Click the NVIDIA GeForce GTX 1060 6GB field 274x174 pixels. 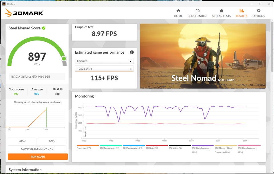click(x=37, y=76)
